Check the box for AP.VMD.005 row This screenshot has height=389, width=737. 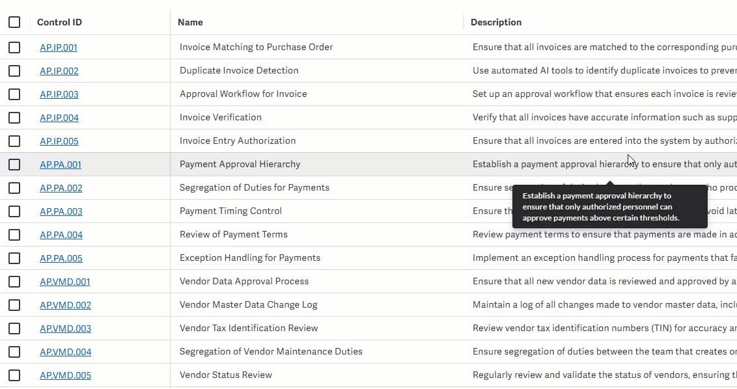[x=14, y=375]
